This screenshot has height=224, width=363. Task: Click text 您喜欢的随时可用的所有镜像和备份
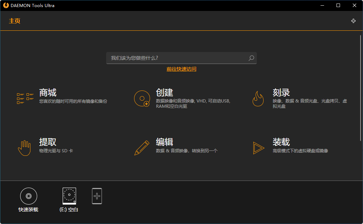pyautogui.click(x=73, y=101)
